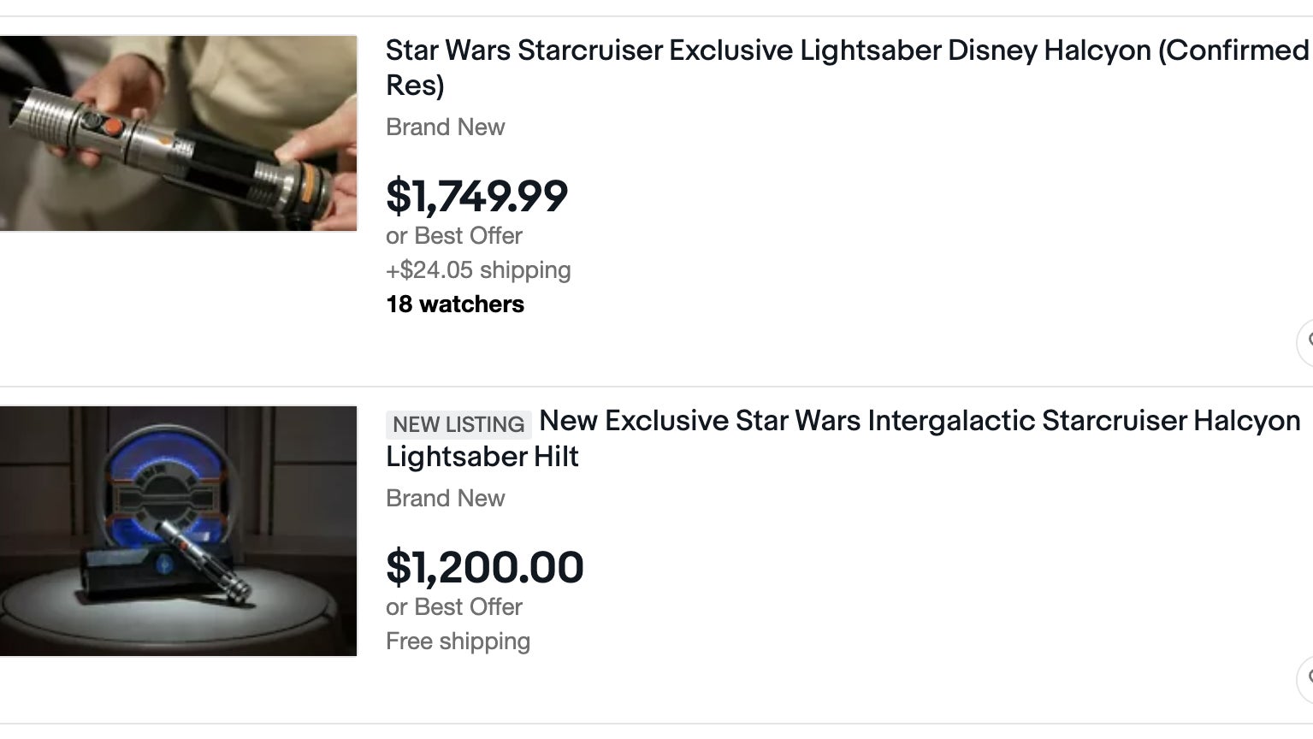
Task: Select the Brand New label on the Lightsaber Hilt listing
Action: [445, 498]
